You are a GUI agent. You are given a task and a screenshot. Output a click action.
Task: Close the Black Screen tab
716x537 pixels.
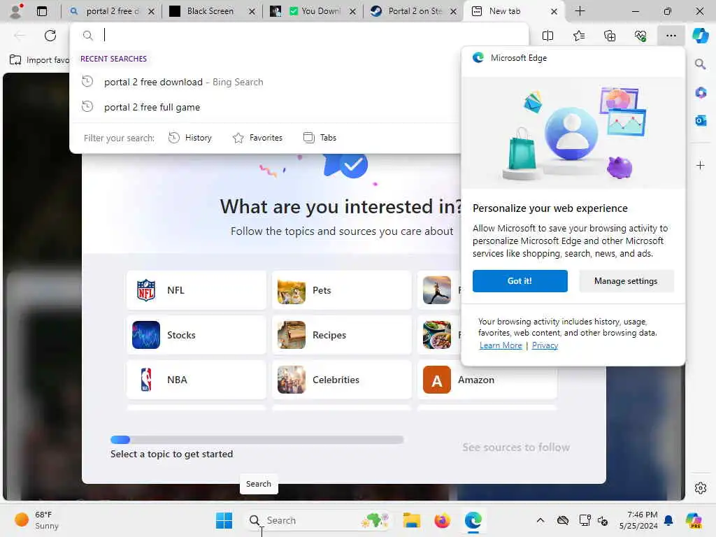(252, 11)
